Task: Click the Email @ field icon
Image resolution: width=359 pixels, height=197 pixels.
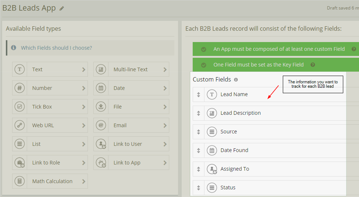Action: [101, 125]
